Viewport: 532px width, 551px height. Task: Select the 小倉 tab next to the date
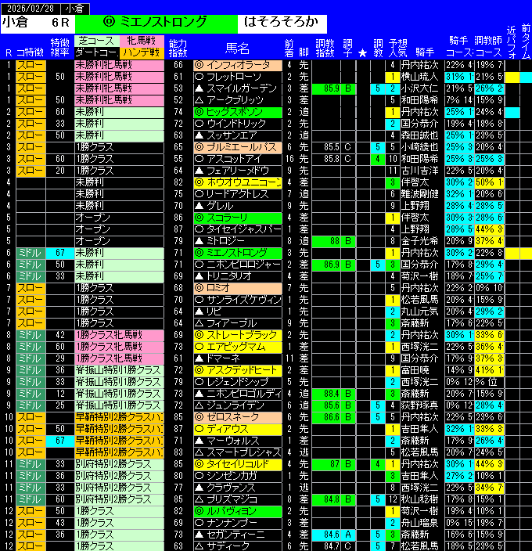[x=75, y=9]
